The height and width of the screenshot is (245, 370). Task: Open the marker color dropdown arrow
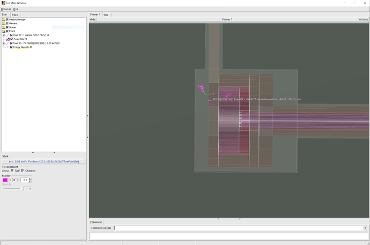coord(10,180)
